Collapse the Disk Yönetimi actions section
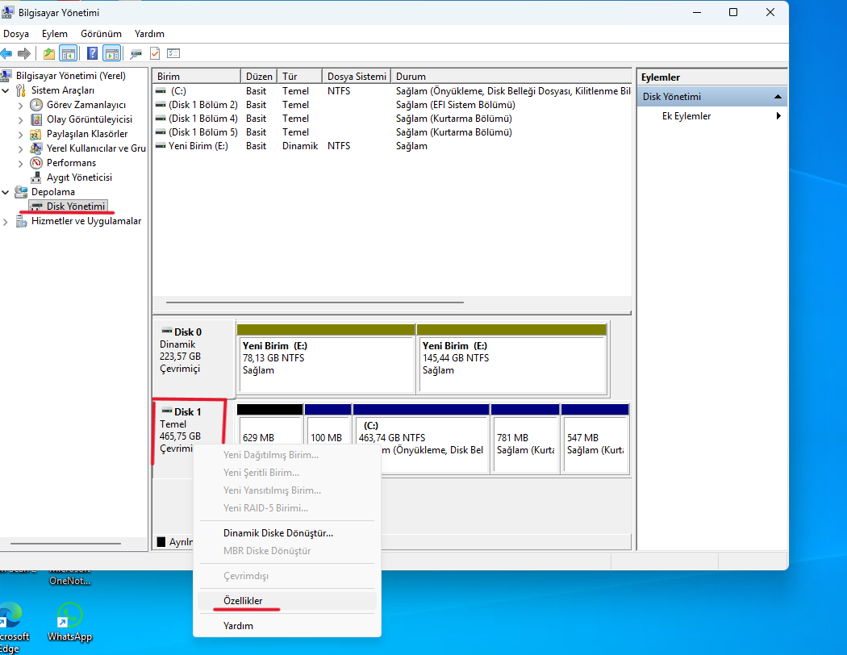The width and height of the screenshot is (847, 655). 778,97
